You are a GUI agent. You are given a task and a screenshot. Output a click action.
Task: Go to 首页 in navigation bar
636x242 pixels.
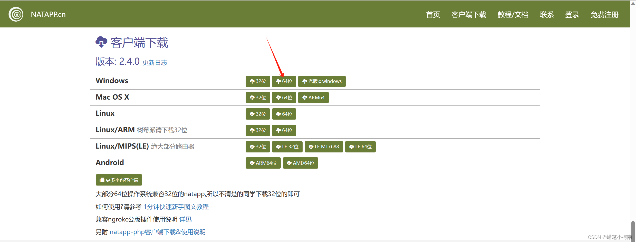coord(433,15)
